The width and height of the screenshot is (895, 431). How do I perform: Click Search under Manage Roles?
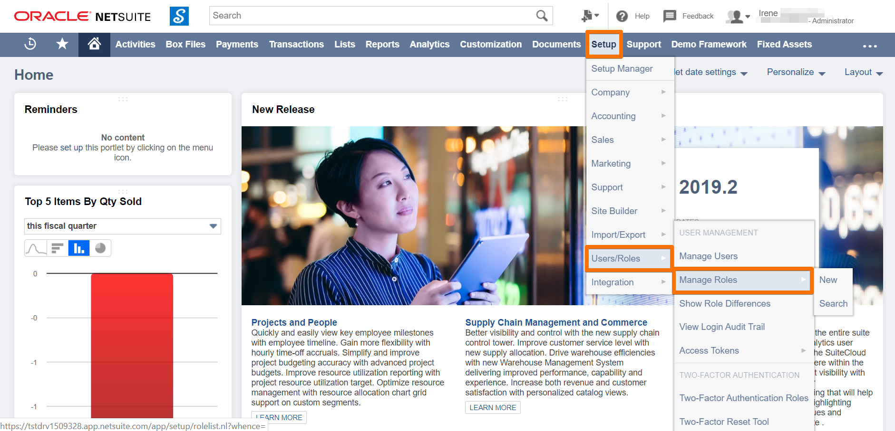pyautogui.click(x=833, y=304)
